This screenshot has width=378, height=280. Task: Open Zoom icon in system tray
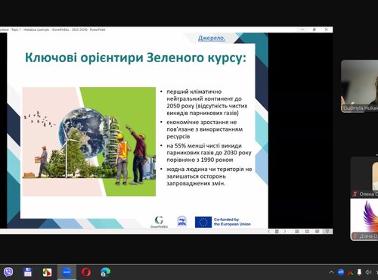click(x=341, y=272)
